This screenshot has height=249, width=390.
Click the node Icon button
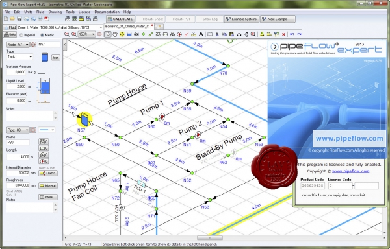point(56,58)
